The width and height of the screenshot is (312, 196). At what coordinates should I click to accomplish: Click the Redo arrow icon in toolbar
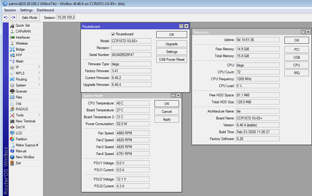pos(13,18)
